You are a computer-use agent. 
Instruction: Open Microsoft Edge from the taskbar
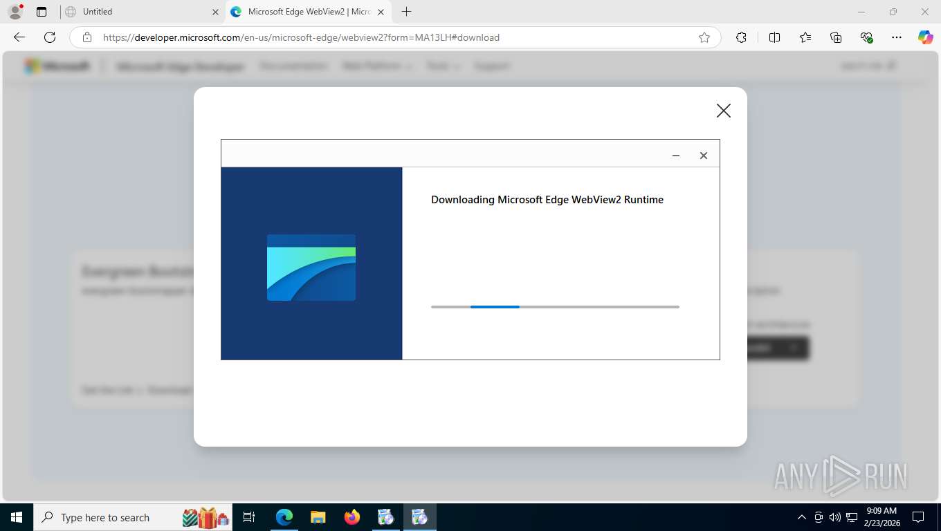pyautogui.click(x=284, y=517)
